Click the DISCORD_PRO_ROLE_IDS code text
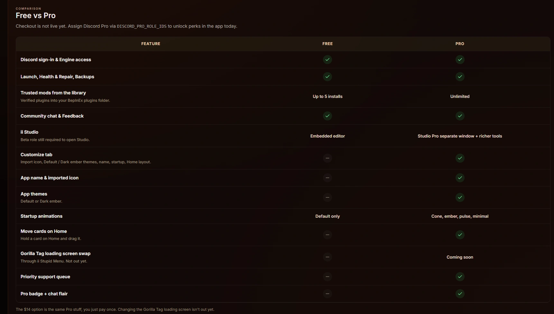The image size is (554, 314). (142, 26)
